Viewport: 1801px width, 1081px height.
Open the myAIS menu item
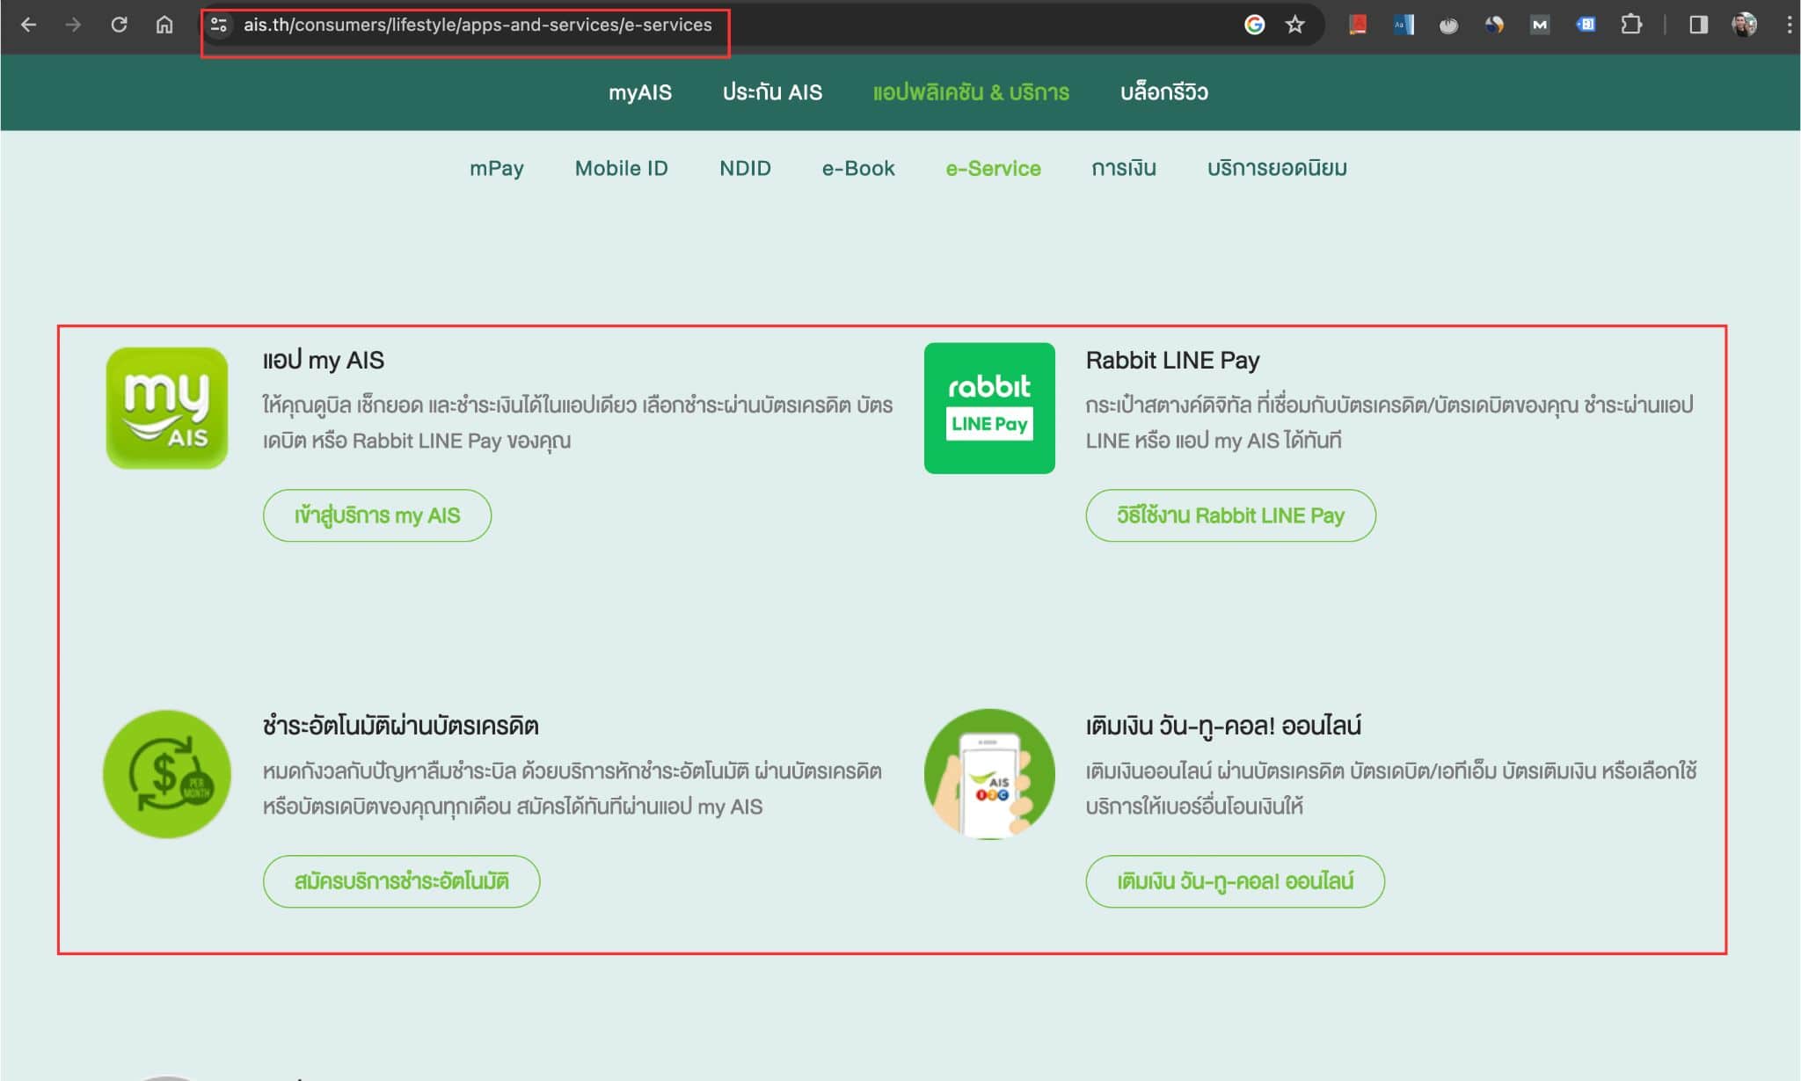(640, 92)
